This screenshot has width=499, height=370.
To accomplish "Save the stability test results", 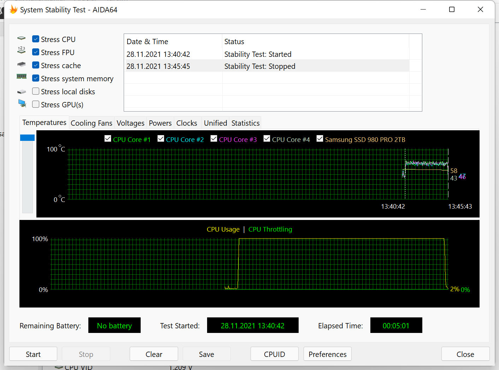I will tap(206, 354).
